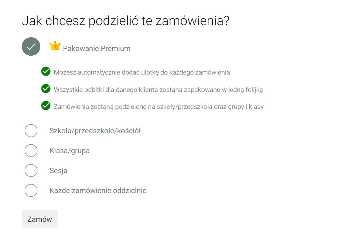Click green checkmark beside jedną folijkę benefit
The width and height of the screenshot is (337, 241).
(46, 89)
